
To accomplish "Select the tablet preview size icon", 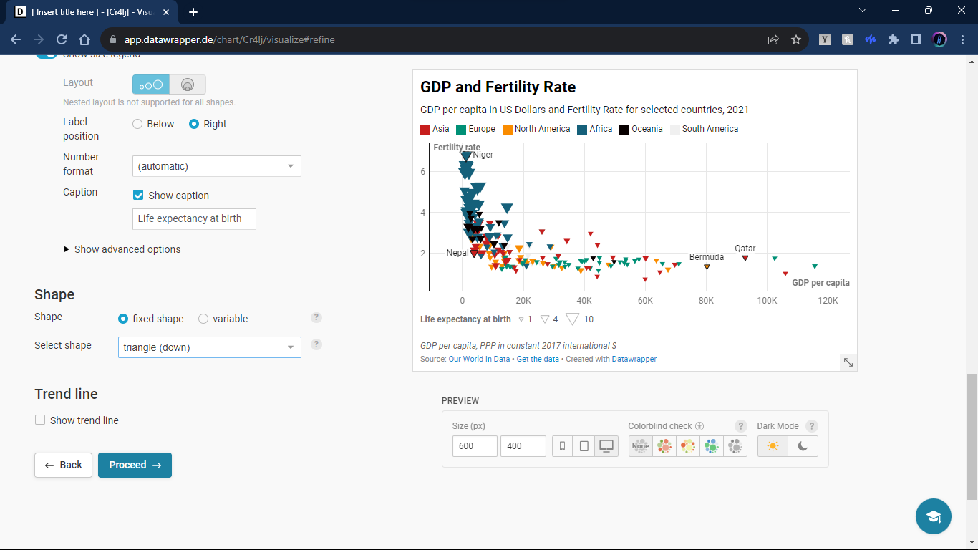I will 584,446.
